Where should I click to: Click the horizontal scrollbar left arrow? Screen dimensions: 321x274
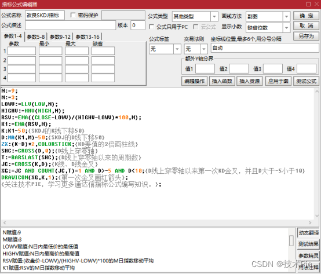[5, 222]
